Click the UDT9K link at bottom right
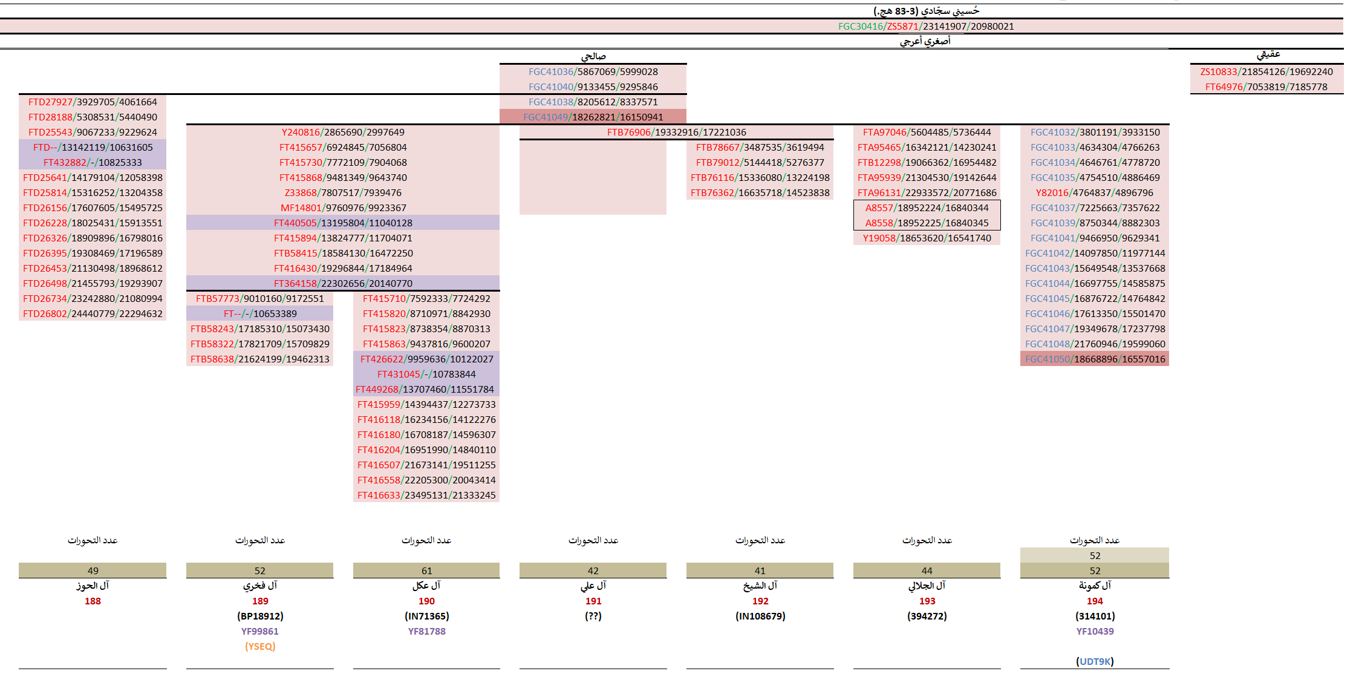The image size is (1359, 677). (x=1095, y=661)
